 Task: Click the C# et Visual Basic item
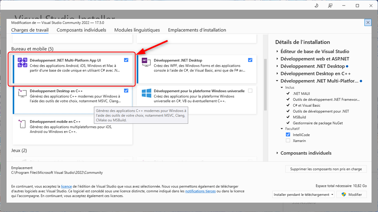click(x=307, y=105)
